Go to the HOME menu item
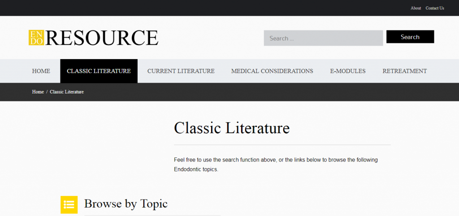This screenshot has height=216, width=459. coord(41,71)
